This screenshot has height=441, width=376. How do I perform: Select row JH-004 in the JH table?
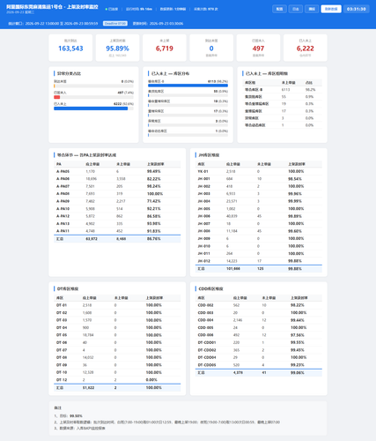[259, 201]
